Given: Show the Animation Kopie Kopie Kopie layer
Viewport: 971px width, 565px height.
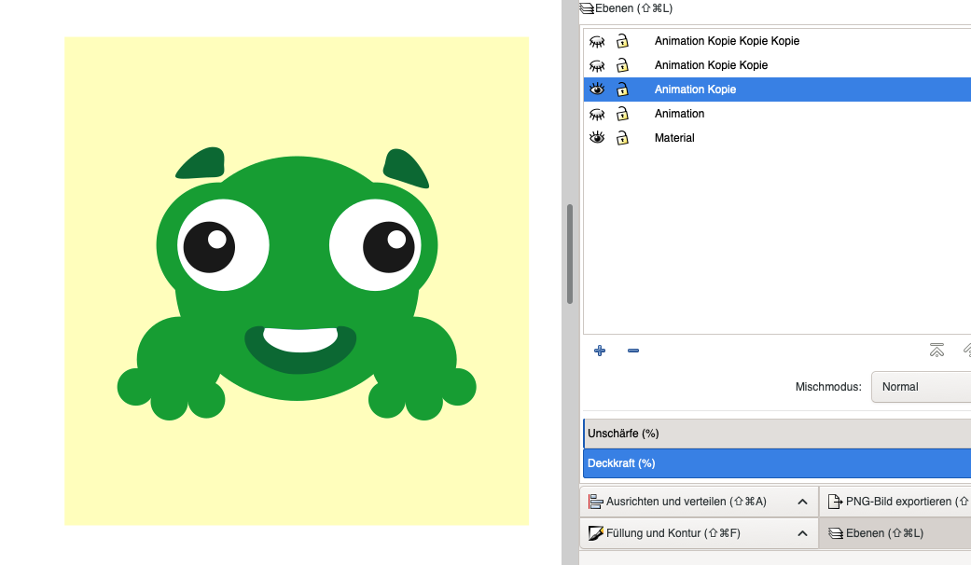Looking at the screenshot, I should pyautogui.click(x=598, y=41).
